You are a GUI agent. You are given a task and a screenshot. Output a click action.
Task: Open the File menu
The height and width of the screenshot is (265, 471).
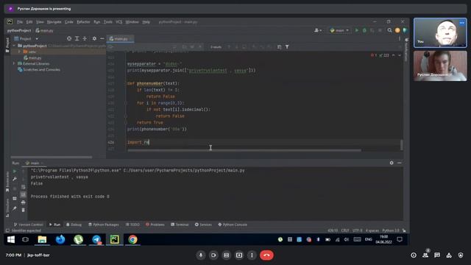20,22
